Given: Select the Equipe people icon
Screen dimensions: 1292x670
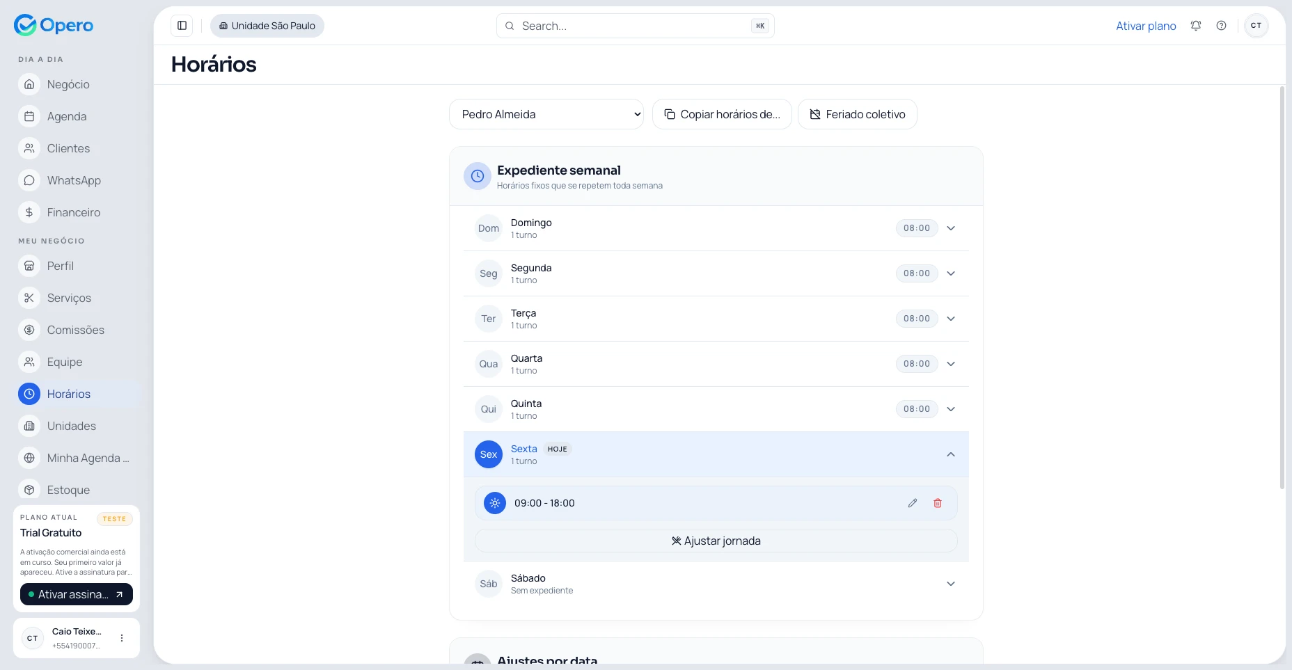Looking at the screenshot, I should click(29, 362).
